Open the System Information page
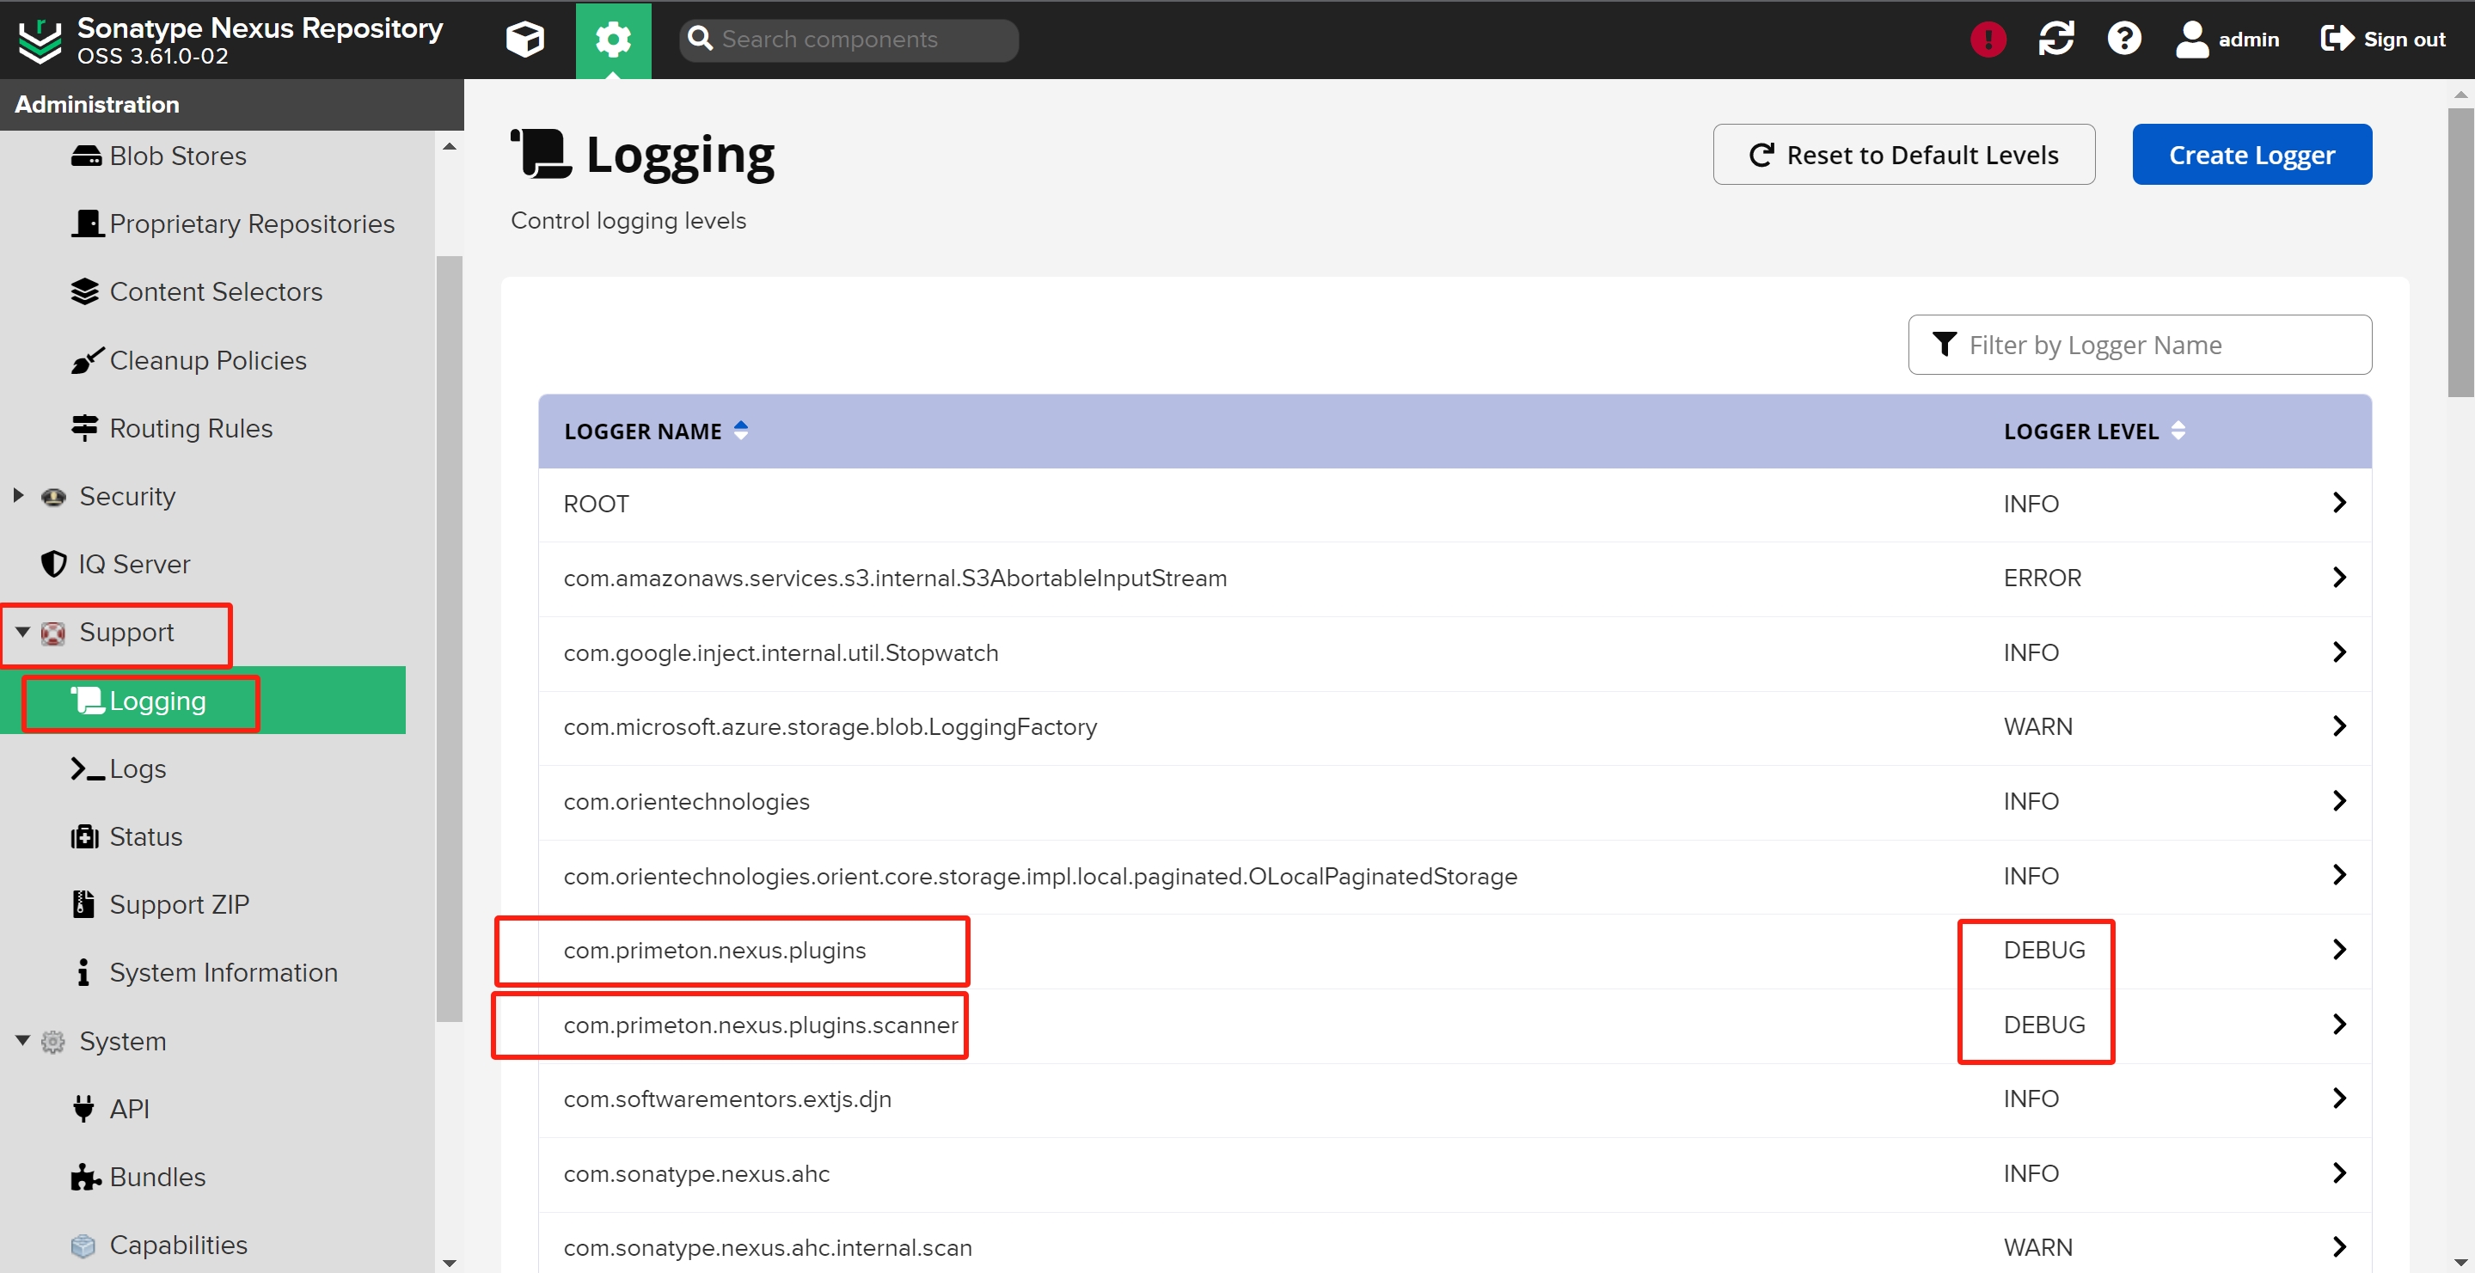The image size is (2475, 1273). coord(223,971)
